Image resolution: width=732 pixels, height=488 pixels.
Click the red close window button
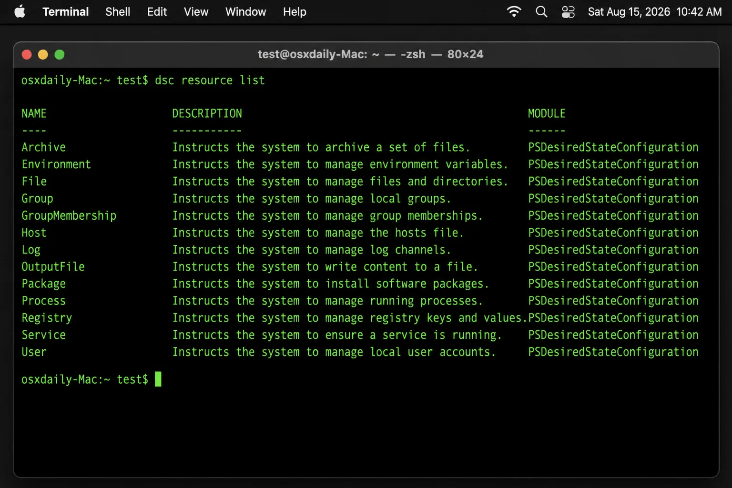tap(27, 55)
